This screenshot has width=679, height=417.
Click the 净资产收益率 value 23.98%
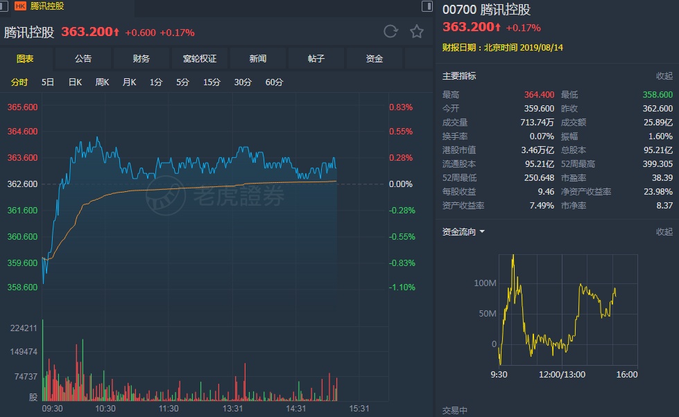tap(658, 192)
